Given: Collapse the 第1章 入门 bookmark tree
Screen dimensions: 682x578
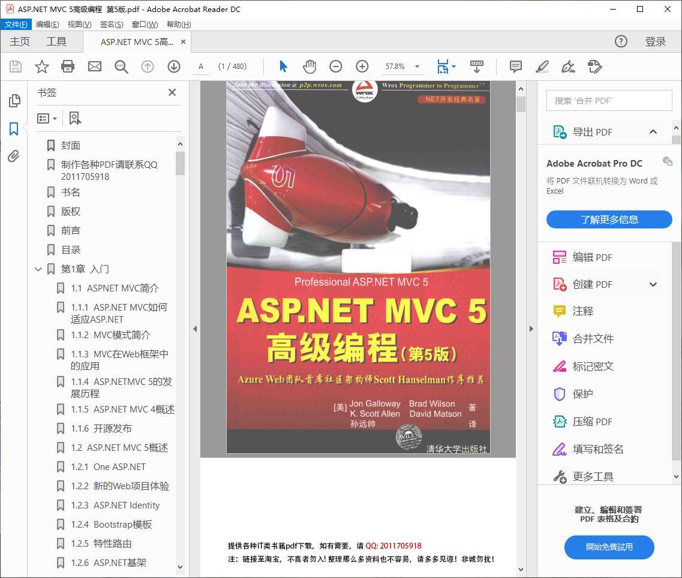Looking at the screenshot, I should pyautogui.click(x=38, y=269).
